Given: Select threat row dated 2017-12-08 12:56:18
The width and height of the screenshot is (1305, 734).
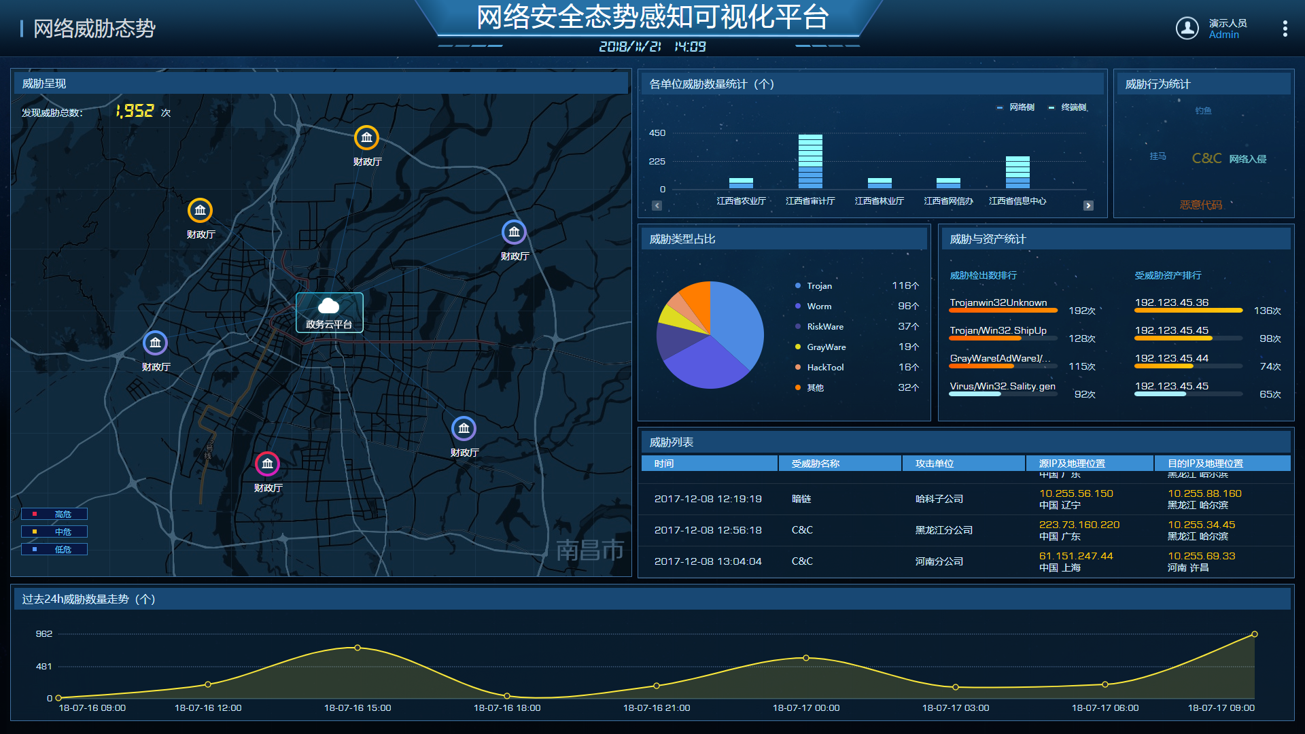Looking at the screenshot, I should [965, 531].
